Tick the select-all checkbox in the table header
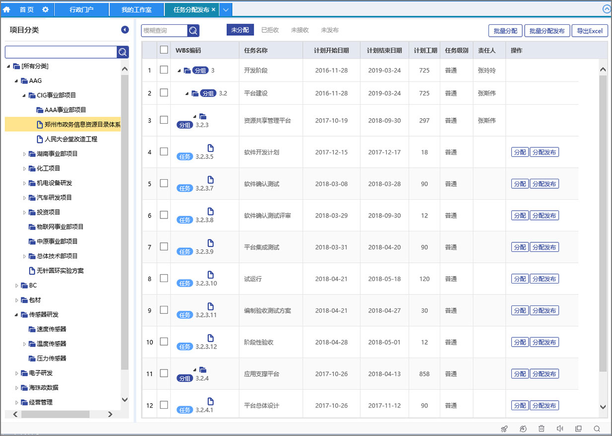612x436 pixels. (x=164, y=50)
